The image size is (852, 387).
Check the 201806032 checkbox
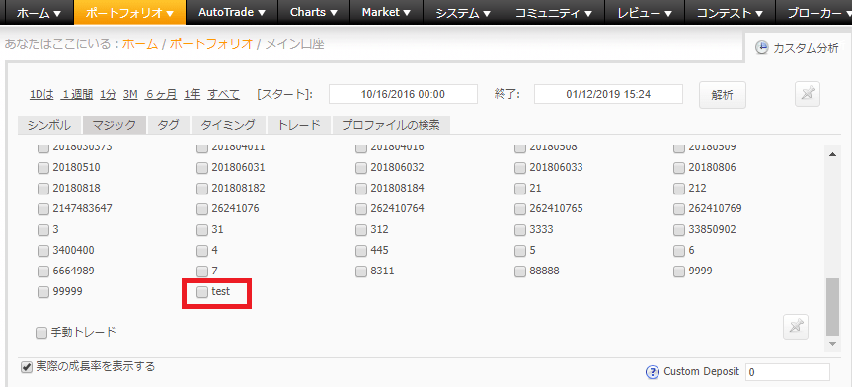361,168
